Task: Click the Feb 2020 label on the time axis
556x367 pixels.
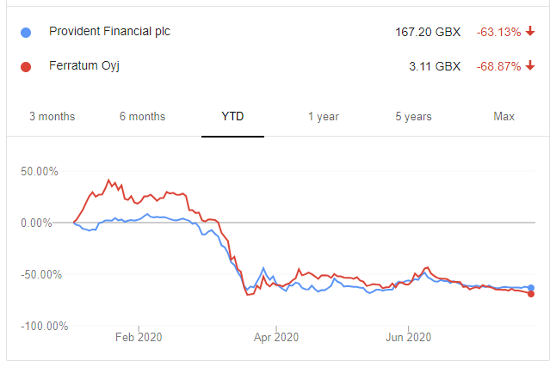Action: click(x=139, y=337)
